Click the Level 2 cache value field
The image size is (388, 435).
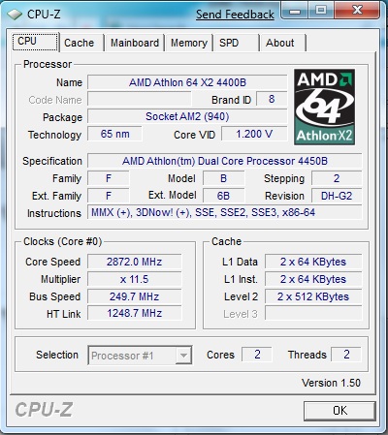click(313, 296)
